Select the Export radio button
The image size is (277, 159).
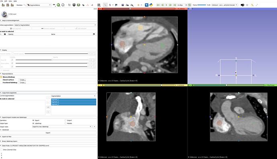[33, 120]
